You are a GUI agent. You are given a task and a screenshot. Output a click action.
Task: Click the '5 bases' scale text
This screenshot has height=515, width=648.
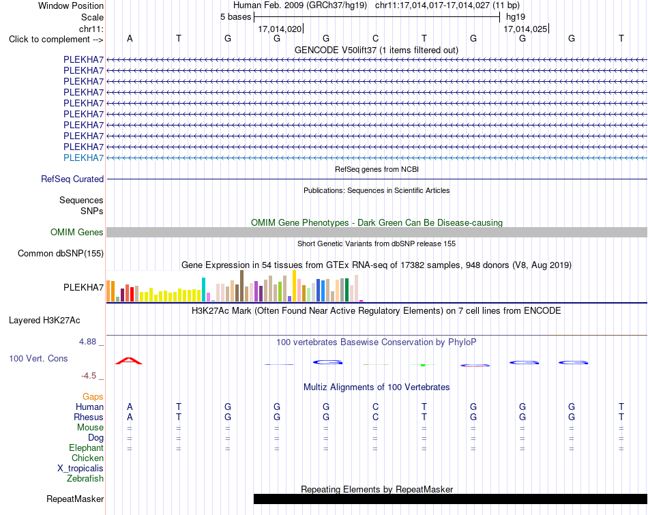(x=235, y=17)
